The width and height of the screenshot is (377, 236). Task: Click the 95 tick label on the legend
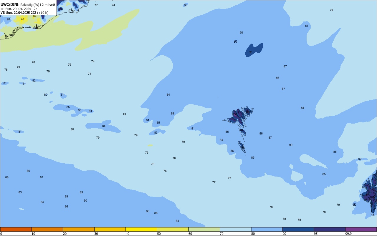pos(316,234)
